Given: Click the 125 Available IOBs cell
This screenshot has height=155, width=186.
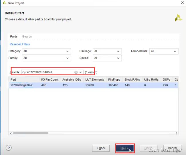Looking at the screenshot, I should 65,85.
